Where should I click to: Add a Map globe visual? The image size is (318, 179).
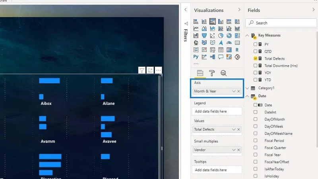pos(196,43)
